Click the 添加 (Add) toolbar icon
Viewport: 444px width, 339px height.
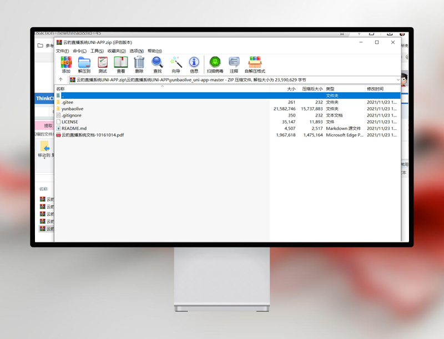coord(66,62)
